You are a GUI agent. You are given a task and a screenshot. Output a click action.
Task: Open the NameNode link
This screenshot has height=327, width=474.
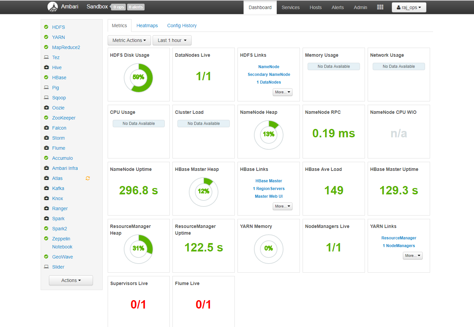pos(269,67)
